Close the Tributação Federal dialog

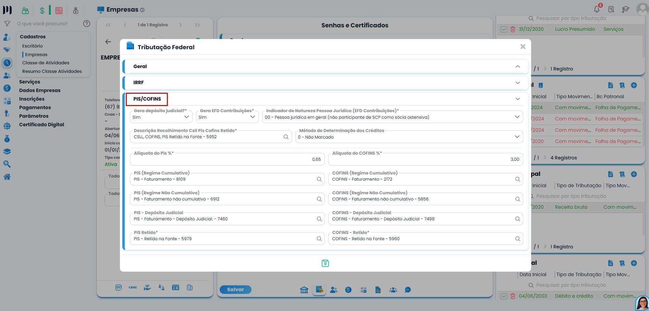[523, 47]
